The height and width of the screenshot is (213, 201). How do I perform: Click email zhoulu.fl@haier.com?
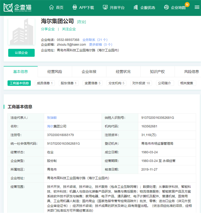pyautogui.click(x=71, y=45)
